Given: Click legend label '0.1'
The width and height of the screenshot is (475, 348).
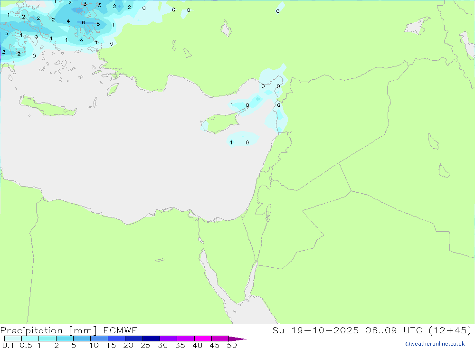Looking at the screenshot, I should click(x=8, y=345).
